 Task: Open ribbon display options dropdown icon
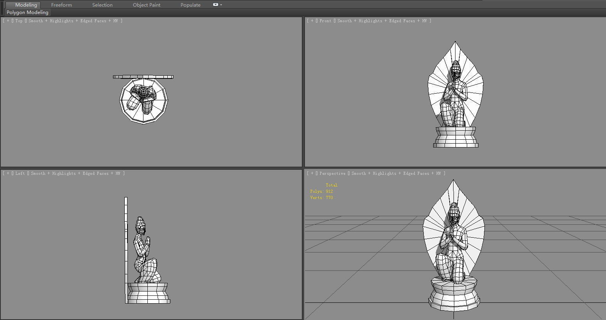point(217,5)
